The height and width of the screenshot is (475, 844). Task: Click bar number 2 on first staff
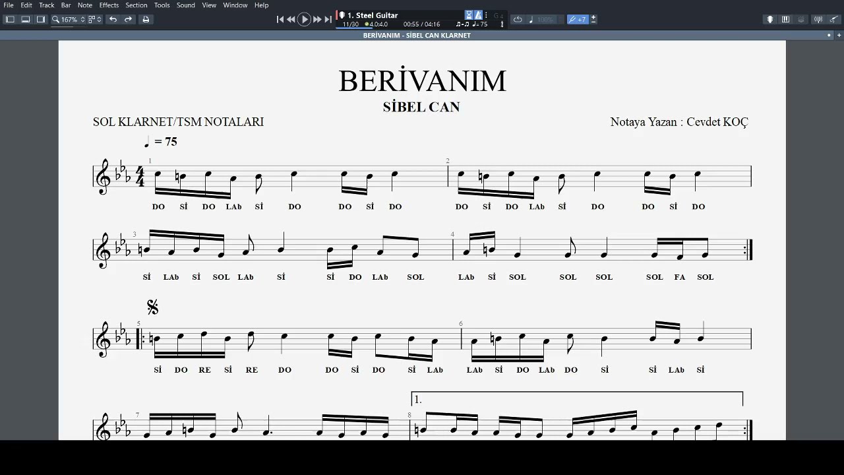[x=448, y=161]
